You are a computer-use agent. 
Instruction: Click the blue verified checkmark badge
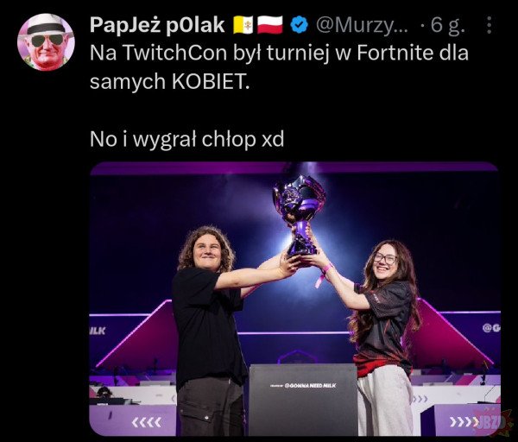(x=299, y=25)
